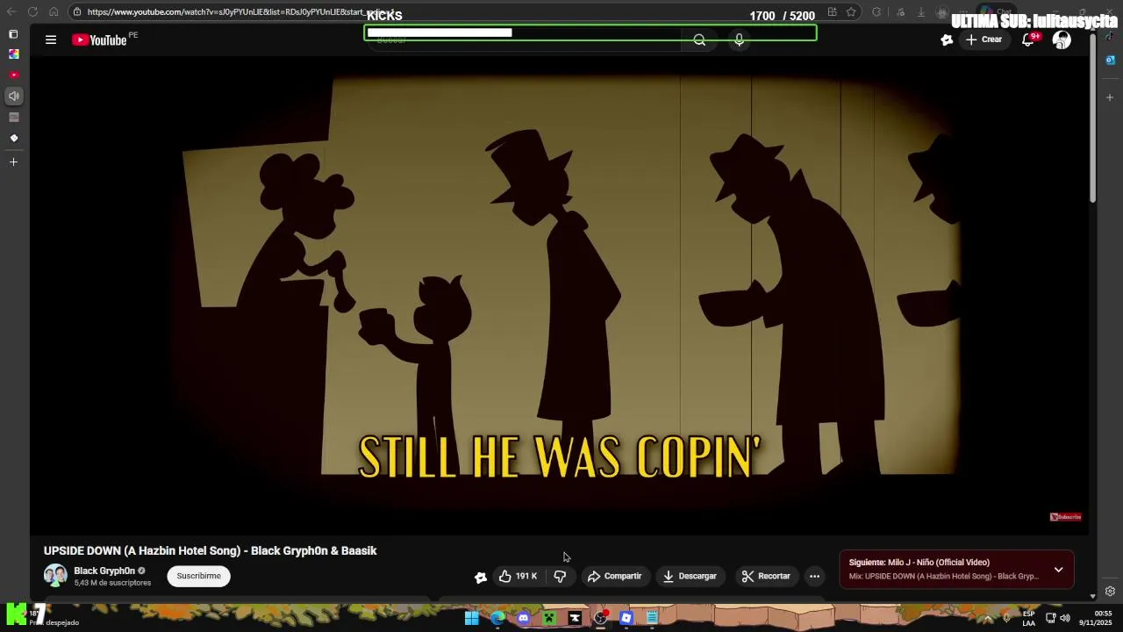Screen dimensions: 1123x632
Task: Select the audio-playing speaker tab
Action: (x=13, y=97)
